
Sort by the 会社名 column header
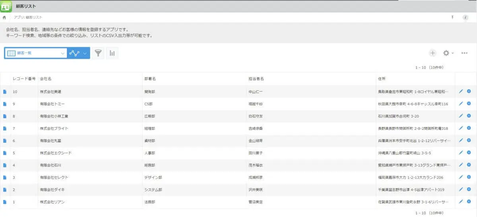click(46, 79)
